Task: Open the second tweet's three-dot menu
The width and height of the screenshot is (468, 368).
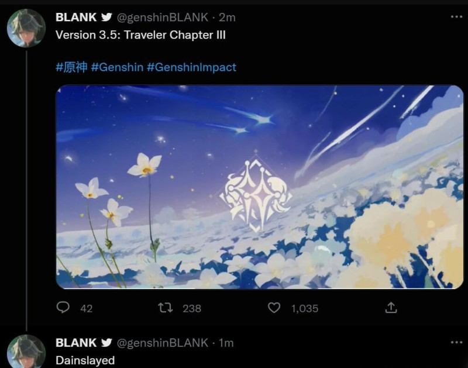Action: pyautogui.click(x=456, y=342)
